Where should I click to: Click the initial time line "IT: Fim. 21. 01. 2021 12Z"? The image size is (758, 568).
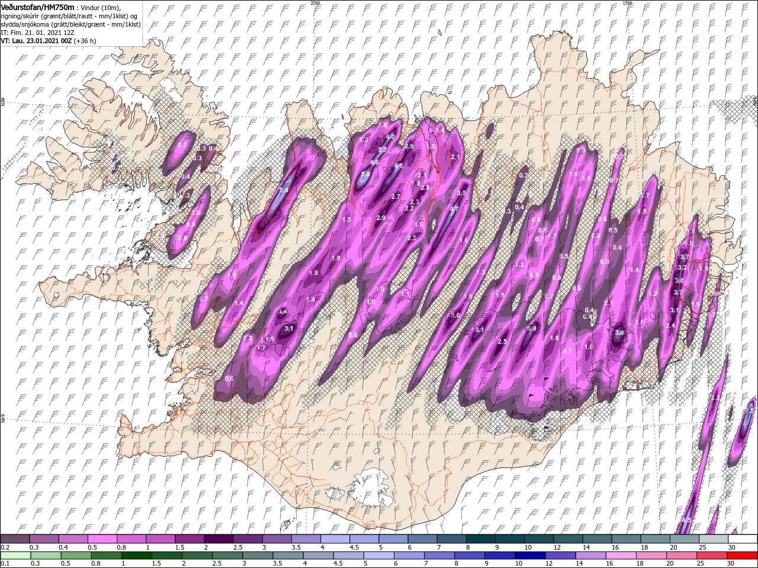[37, 33]
